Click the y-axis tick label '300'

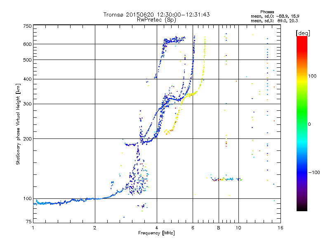[27, 104]
